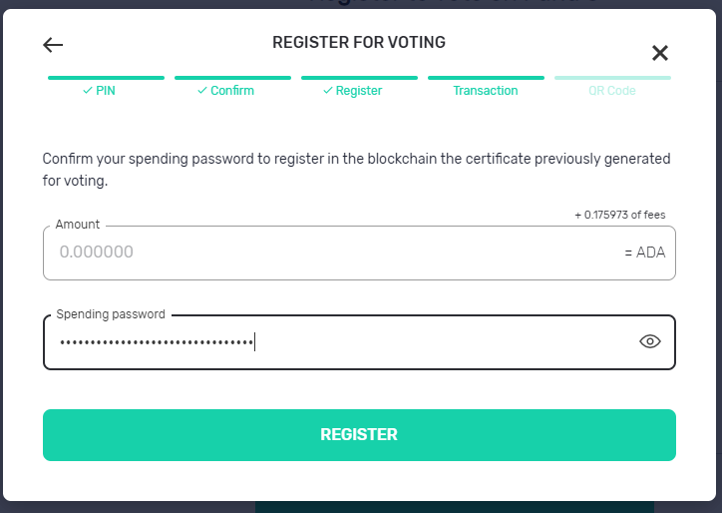Screen dimensions: 722x513
Task: Select the Confirm step label
Action: pos(232,91)
